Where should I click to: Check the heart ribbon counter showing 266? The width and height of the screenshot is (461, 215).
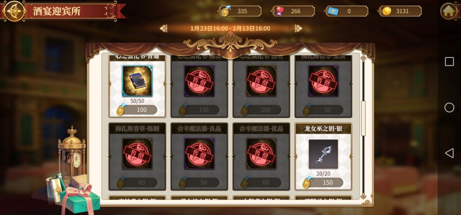click(293, 11)
